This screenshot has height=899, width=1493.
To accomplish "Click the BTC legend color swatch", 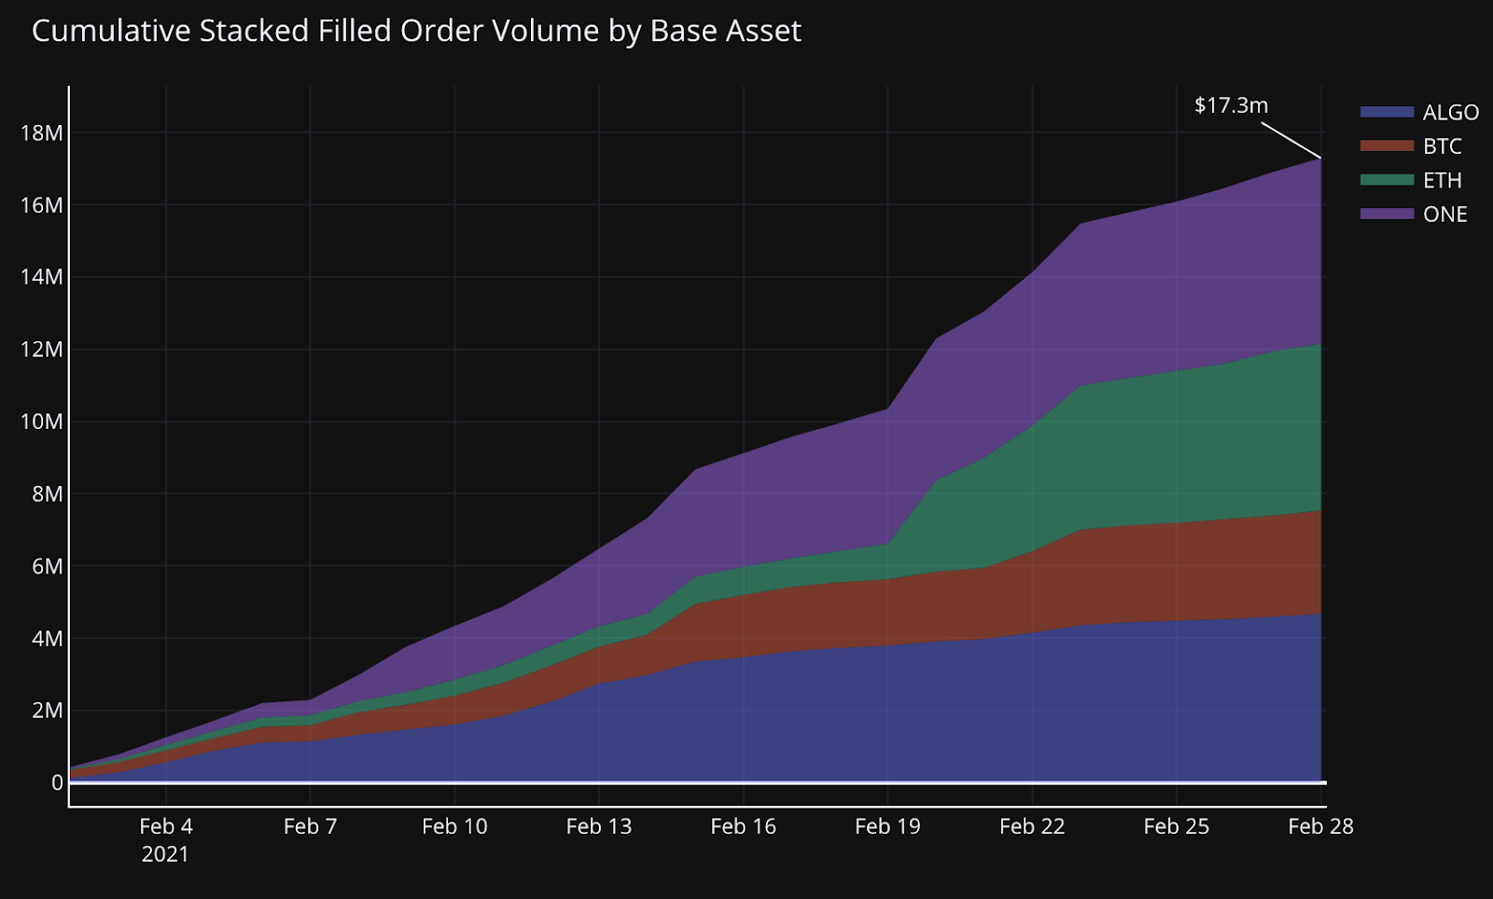I will tap(1387, 146).
